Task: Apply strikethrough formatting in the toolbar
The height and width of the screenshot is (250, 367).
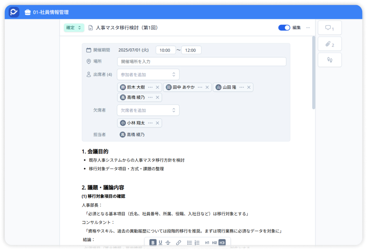Action: pos(168,242)
